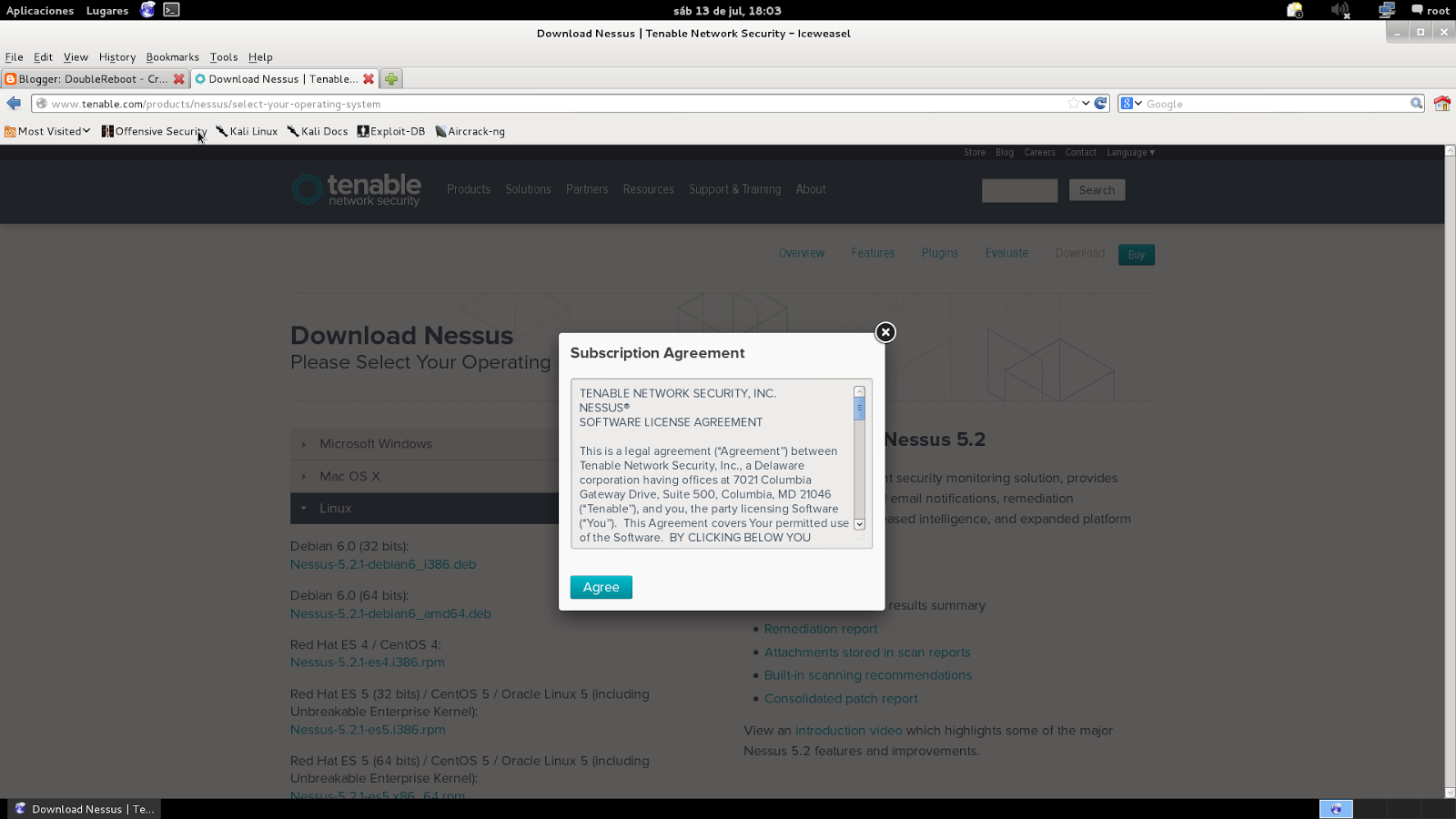Click the site search input box
The height and width of the screenshot is (819, 1456).
click(x=1019, y=190)
